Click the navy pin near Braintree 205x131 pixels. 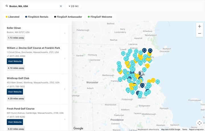click(x=142, y=85)
